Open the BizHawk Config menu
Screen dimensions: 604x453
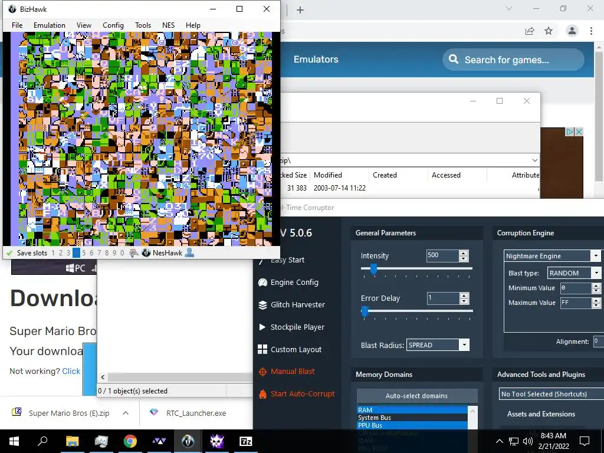pyautogui.click(x=113, y=25)
